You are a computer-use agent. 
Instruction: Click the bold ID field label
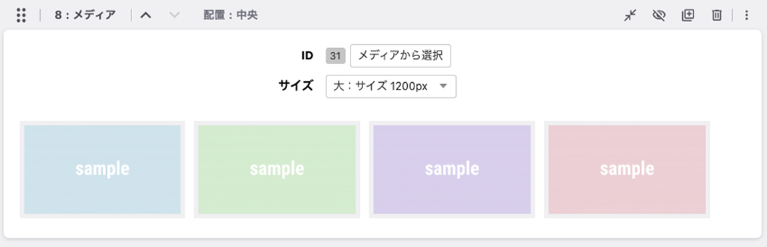306,56
